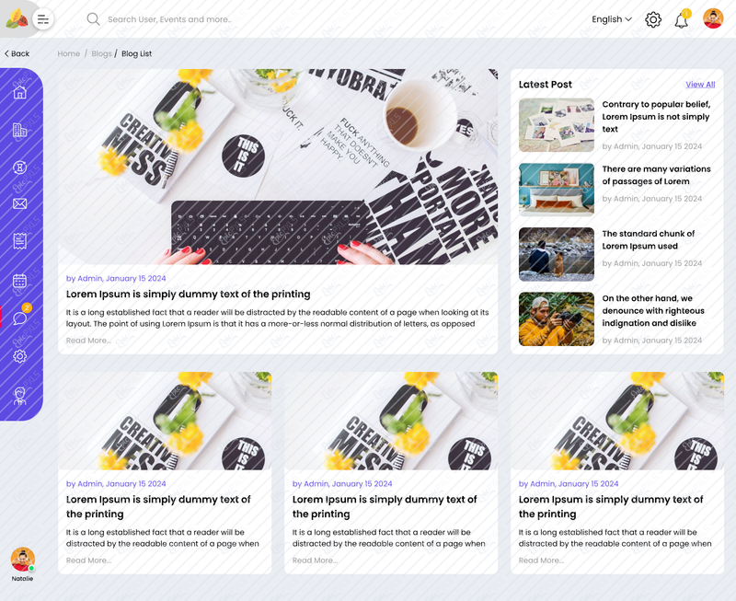Open the buildings icon in sidebar

[19, 130]
